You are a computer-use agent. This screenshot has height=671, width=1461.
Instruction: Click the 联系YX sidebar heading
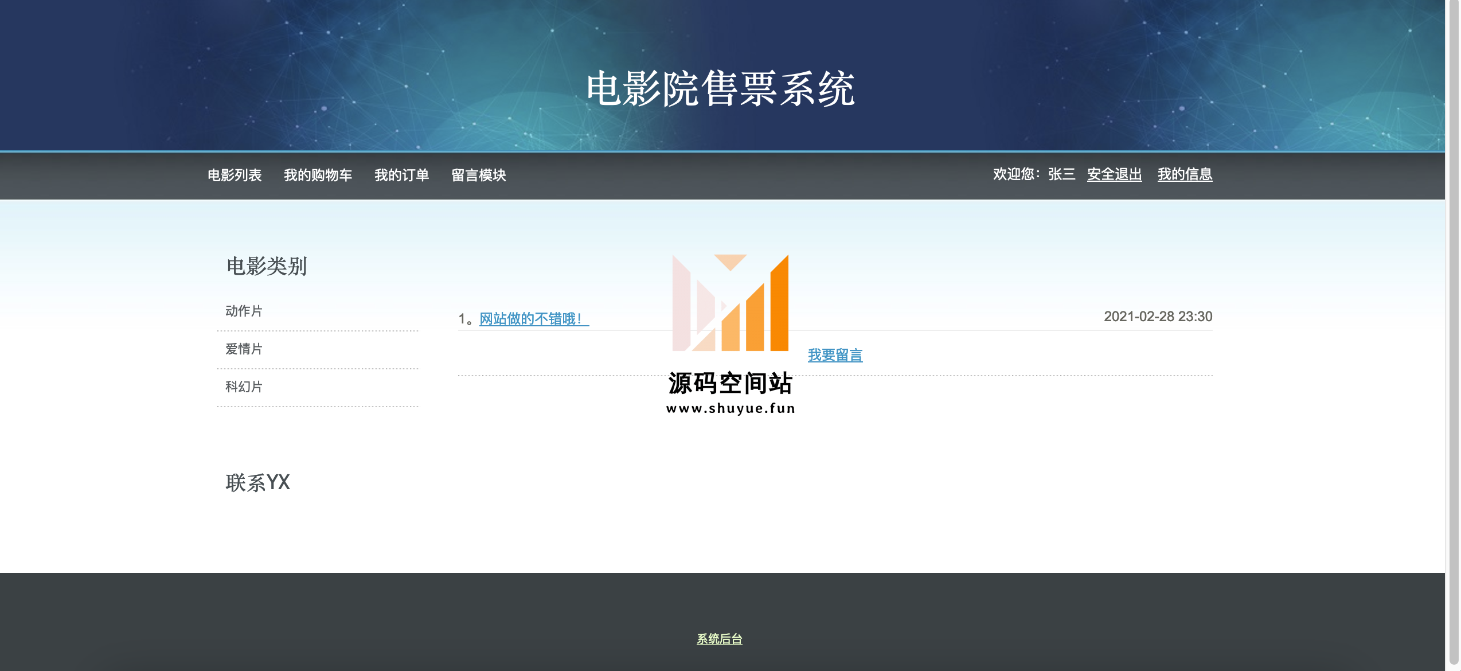tap(257, 482)
